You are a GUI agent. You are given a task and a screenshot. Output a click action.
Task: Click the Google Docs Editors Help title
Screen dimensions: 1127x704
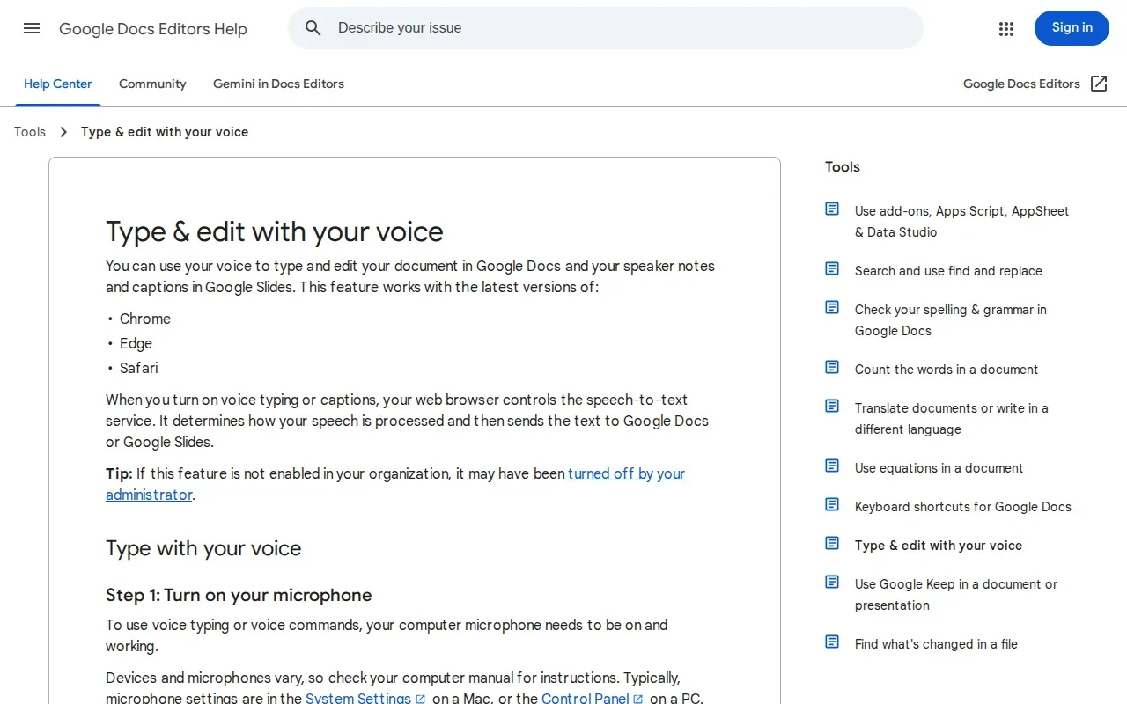tap(153, 29)
